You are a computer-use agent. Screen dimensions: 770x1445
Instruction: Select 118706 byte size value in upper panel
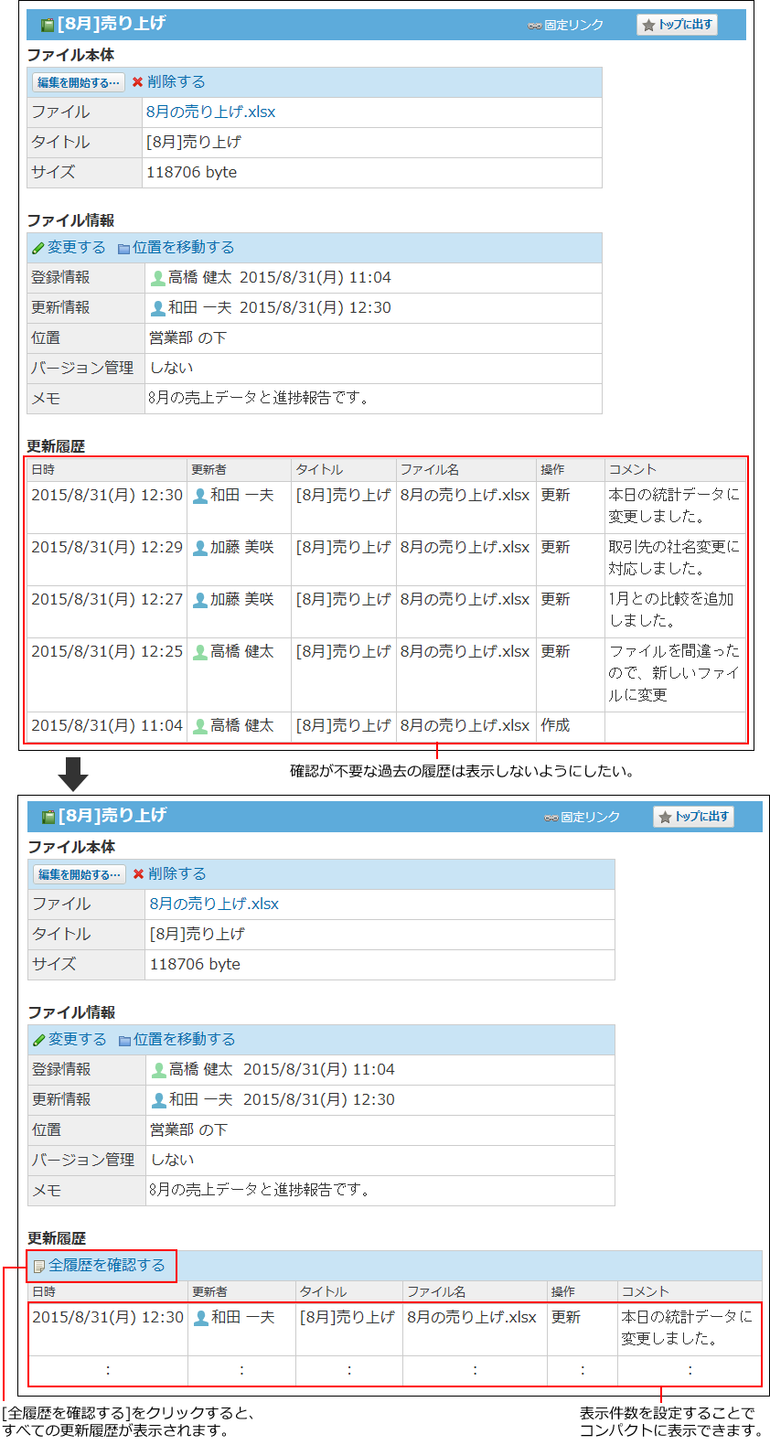coord(192,172)
